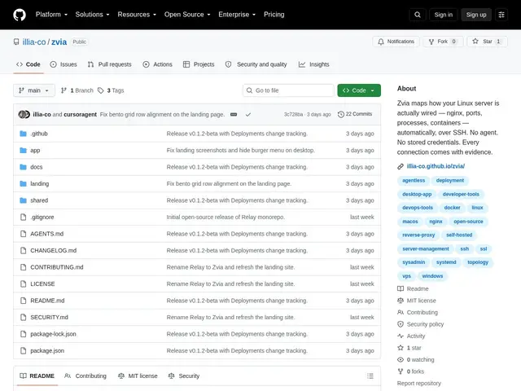521x391 pixels.
Task: Open the zvia repository name link
Action: click(x=59, y=42)
